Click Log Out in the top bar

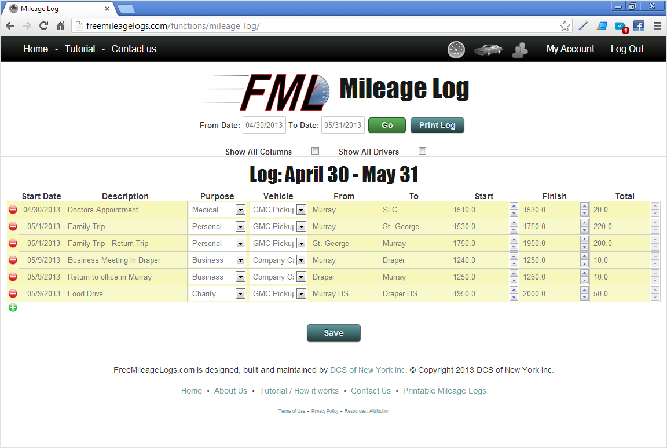(627, 49)
